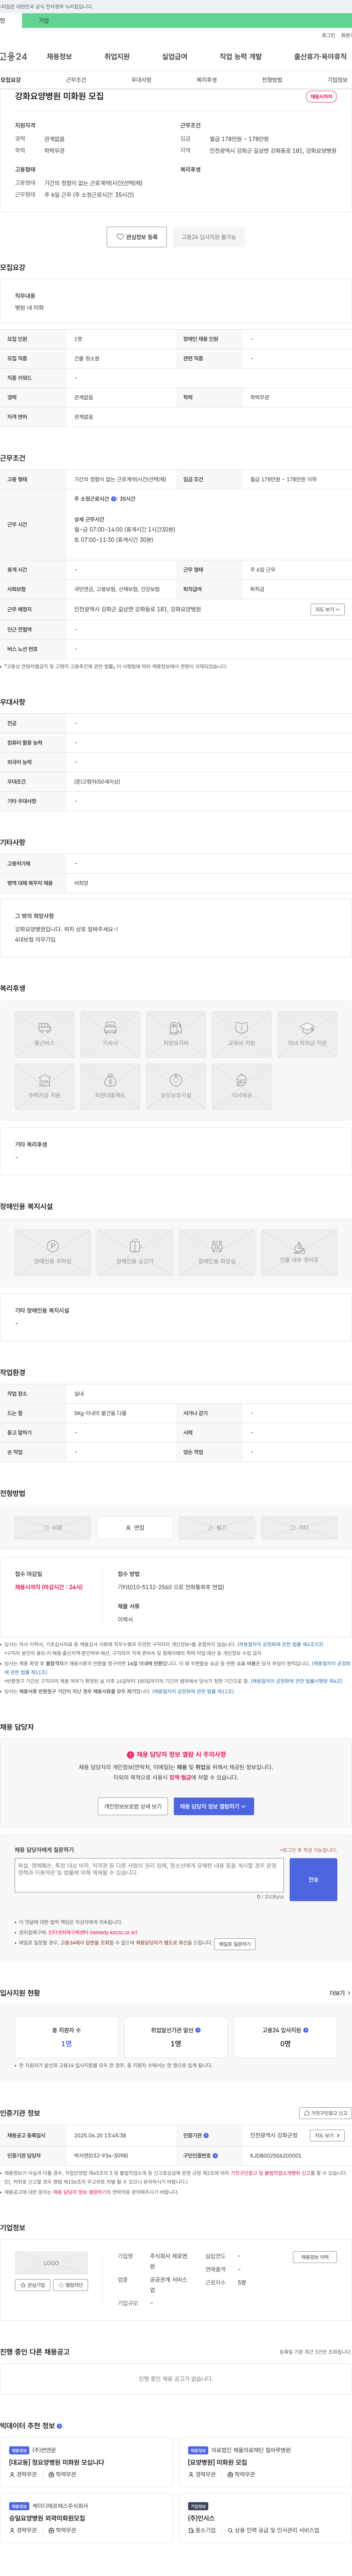Viewport: 352px width, 2576px height.
Task: Click the 고용24 입사지원 불가능 button
Action: click(x=208, y=237)
